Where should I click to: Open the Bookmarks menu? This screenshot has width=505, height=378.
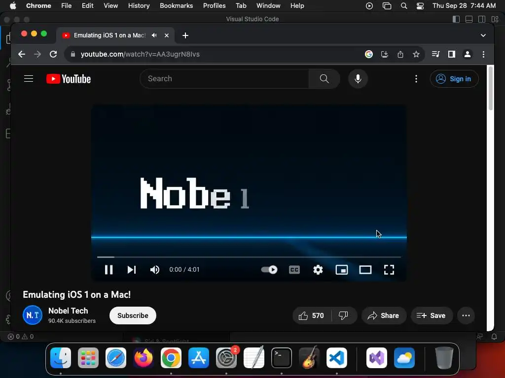pos(176,5)
